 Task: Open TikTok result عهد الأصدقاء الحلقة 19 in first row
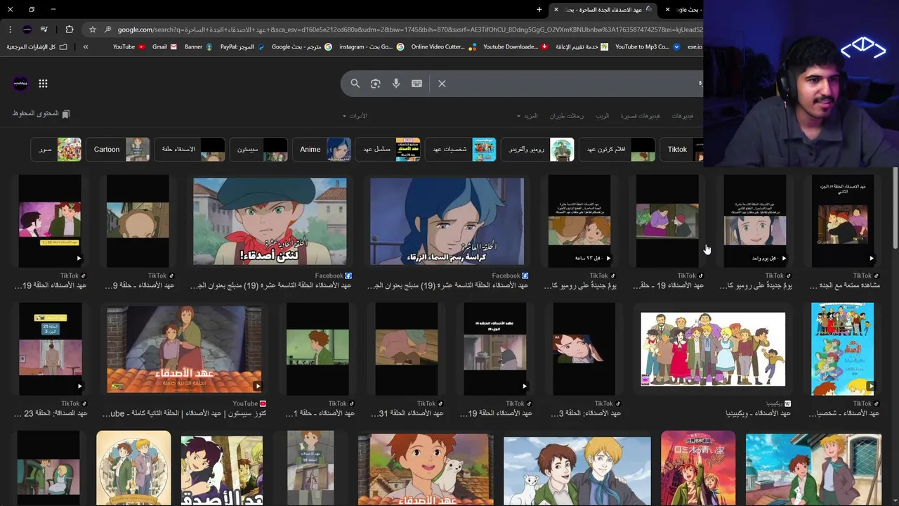tap(50, 221)
